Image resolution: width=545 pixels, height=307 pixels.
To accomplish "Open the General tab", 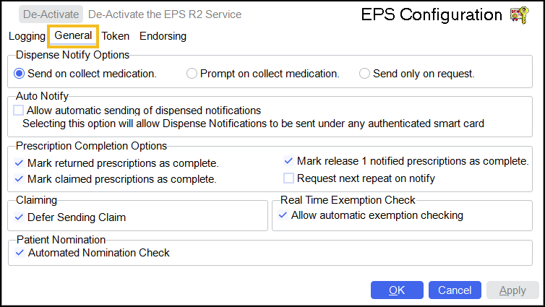I will pyautogui.click(x=73, y=35).
